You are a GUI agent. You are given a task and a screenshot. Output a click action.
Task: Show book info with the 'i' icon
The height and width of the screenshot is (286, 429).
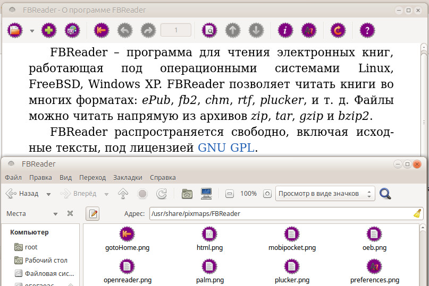coord(285,30)
